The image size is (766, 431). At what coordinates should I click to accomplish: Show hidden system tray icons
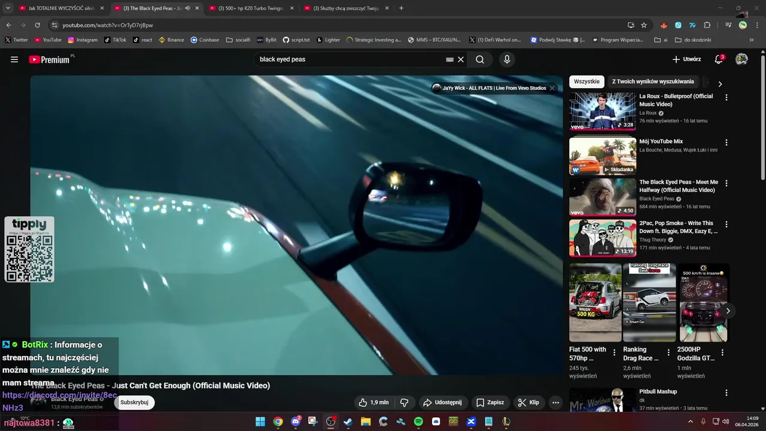pos(691,421)
